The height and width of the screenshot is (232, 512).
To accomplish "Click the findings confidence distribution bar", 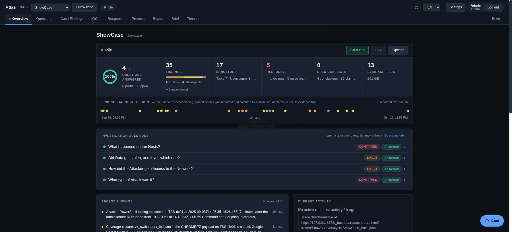I will pos(186,77).
